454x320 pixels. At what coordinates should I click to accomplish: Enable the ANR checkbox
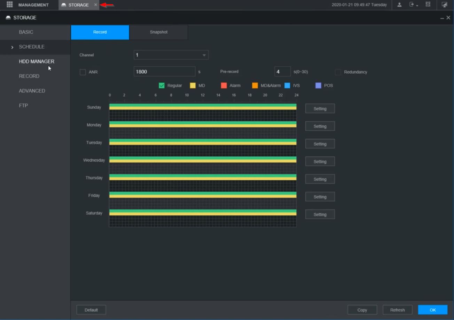[x=83, y=72]
